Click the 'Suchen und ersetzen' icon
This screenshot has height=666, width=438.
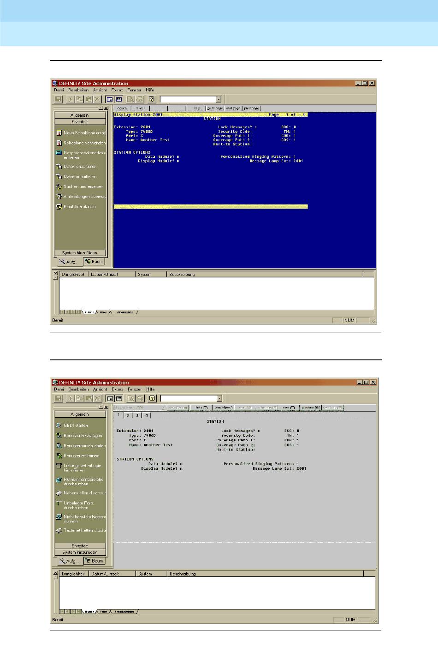click(59, 186)
